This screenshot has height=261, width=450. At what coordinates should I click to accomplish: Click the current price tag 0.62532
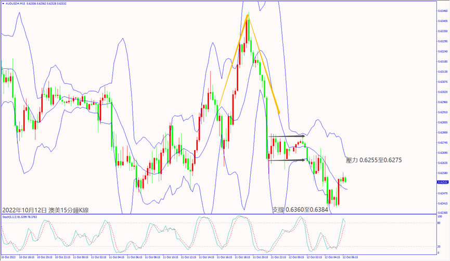point(443,182)
